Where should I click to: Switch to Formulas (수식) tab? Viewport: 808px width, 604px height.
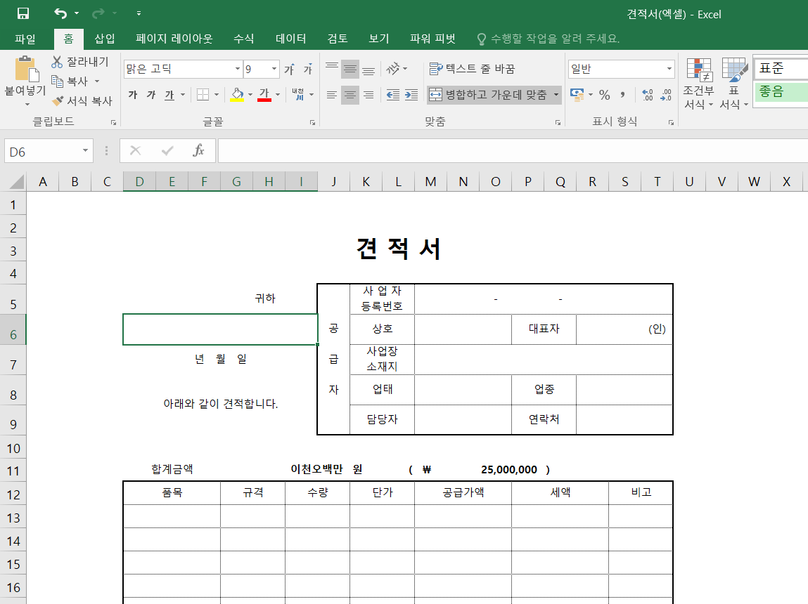pyautogui.click(x=244, y=39)
